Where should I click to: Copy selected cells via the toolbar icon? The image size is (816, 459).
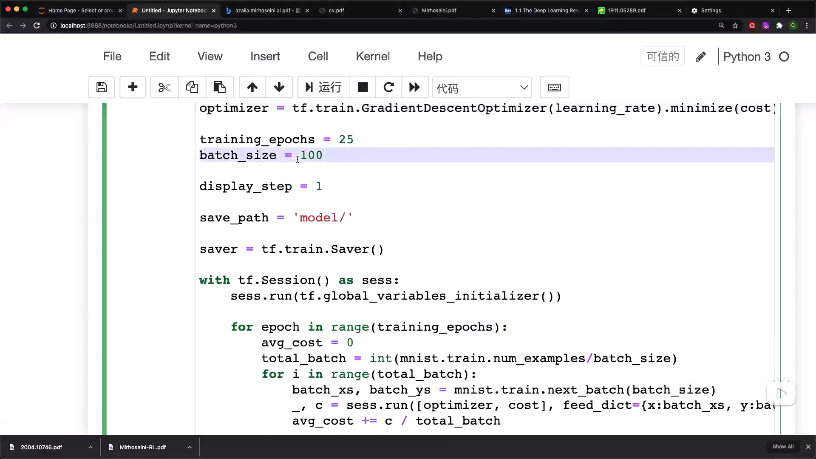point(192,88)
